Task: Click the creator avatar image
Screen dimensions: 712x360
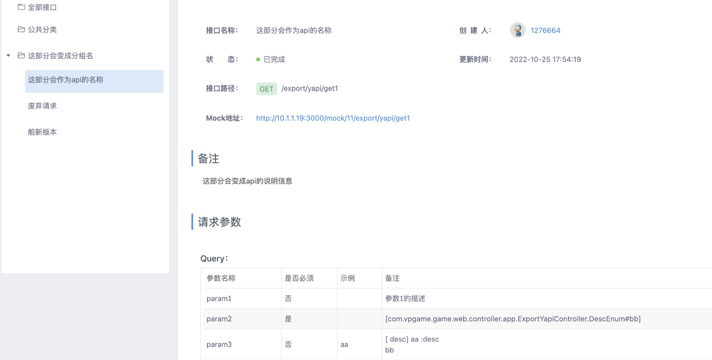Action: point(518,30)
